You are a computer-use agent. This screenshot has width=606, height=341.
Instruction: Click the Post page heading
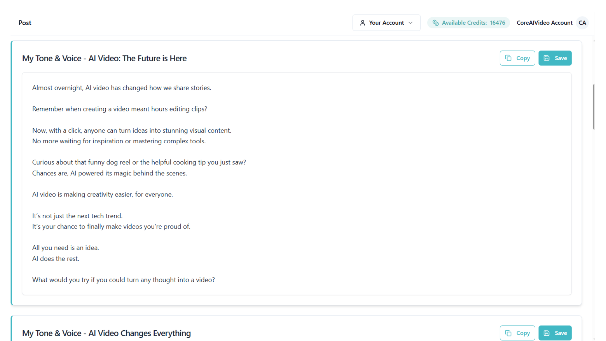click(25, 23)
